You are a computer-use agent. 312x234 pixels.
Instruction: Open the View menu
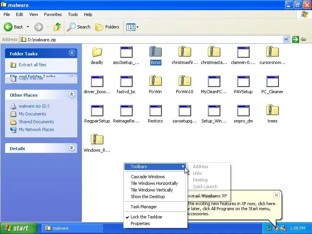(x=34, y=14)
